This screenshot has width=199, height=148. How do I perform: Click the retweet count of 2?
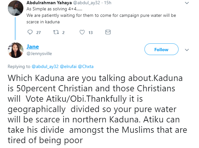[63, 32]
